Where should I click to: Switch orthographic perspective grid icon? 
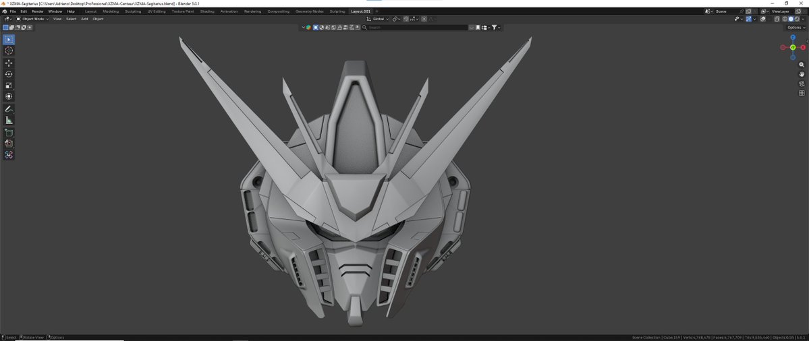[x=802, y=93]
